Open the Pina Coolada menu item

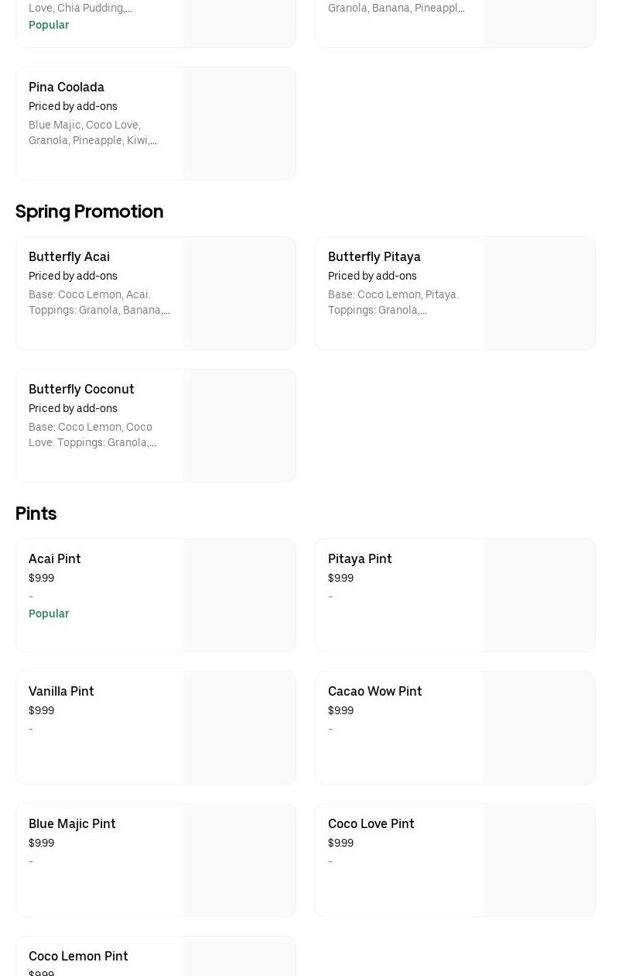[67, 87]
